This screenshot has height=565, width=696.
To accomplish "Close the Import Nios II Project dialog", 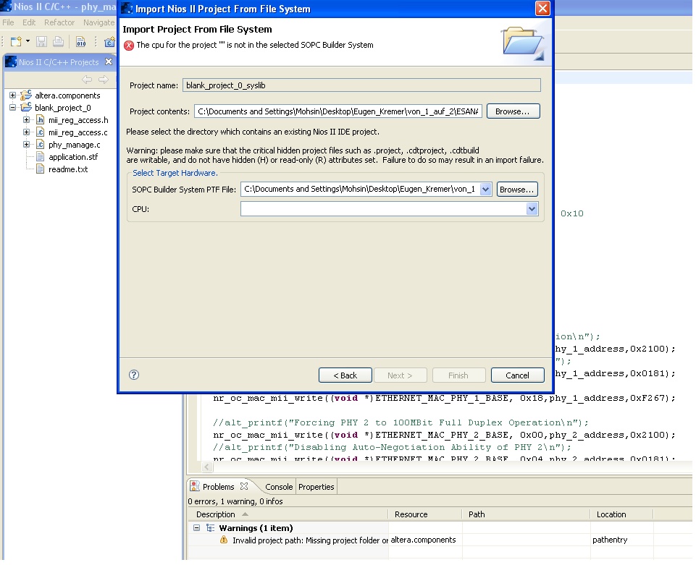I will click(542, 9).
